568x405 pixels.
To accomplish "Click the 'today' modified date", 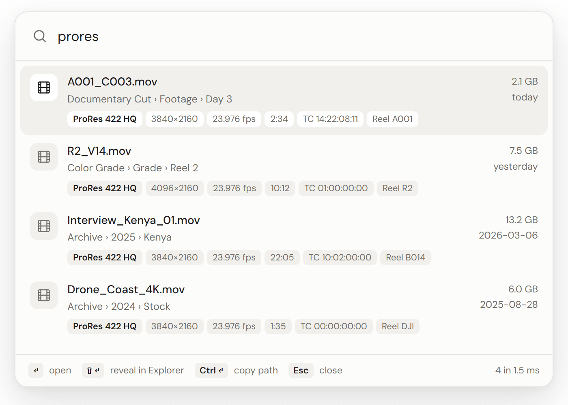I will tap(525, 97).
